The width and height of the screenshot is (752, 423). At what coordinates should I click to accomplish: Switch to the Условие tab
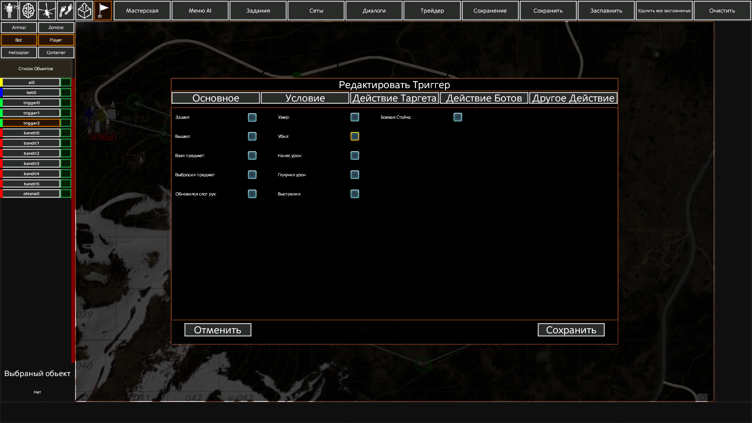click(x=305, y=98)
